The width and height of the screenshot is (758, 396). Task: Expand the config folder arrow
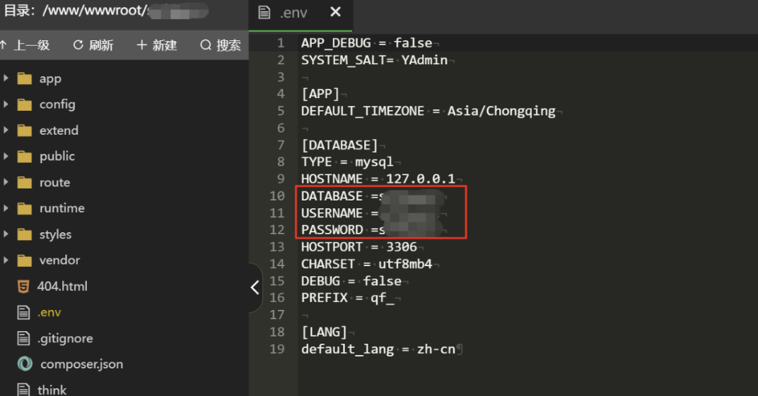[6, 104]
